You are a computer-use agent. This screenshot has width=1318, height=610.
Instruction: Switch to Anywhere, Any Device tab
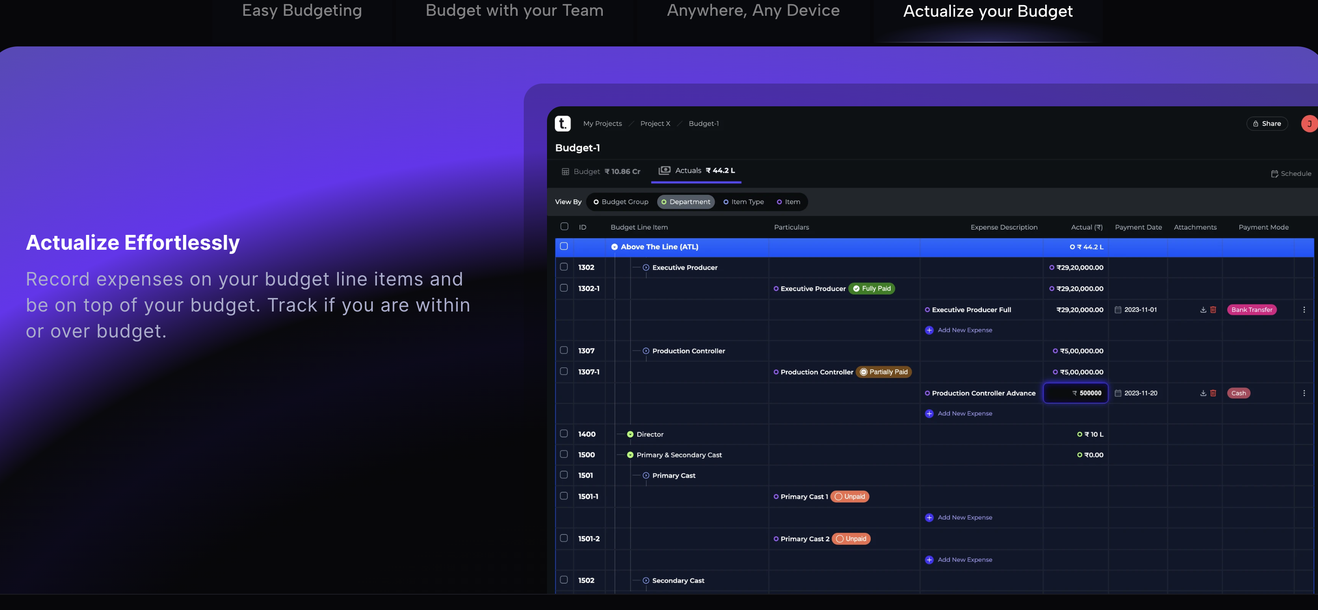753,10
